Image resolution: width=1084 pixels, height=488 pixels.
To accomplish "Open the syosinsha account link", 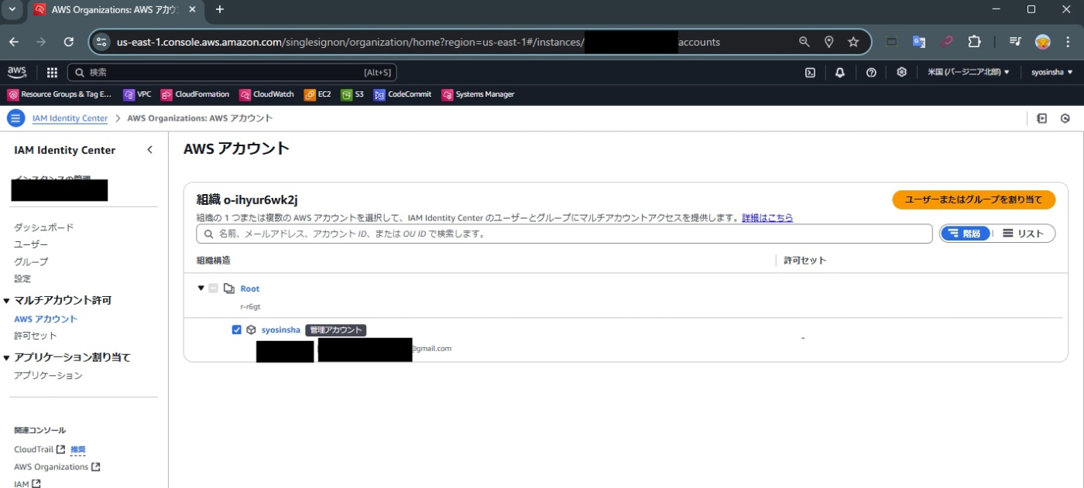I will [280, 329].
